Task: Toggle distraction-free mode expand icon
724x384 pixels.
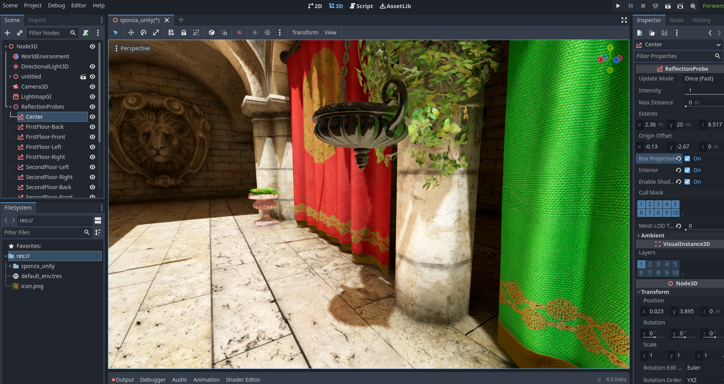Action: click(624, 20)
